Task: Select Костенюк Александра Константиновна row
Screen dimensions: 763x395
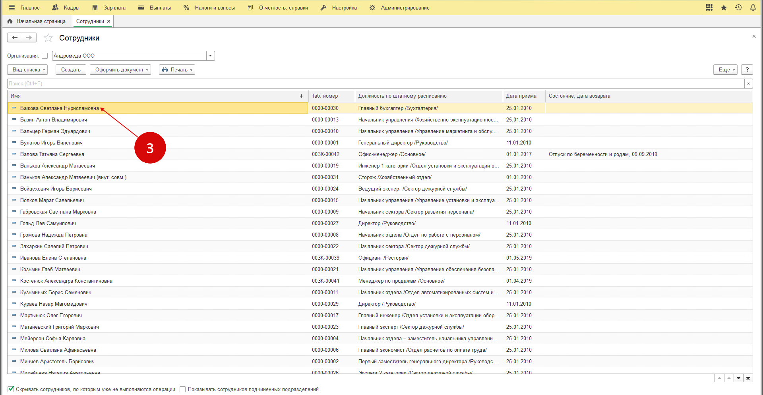Action: [66, 281]
